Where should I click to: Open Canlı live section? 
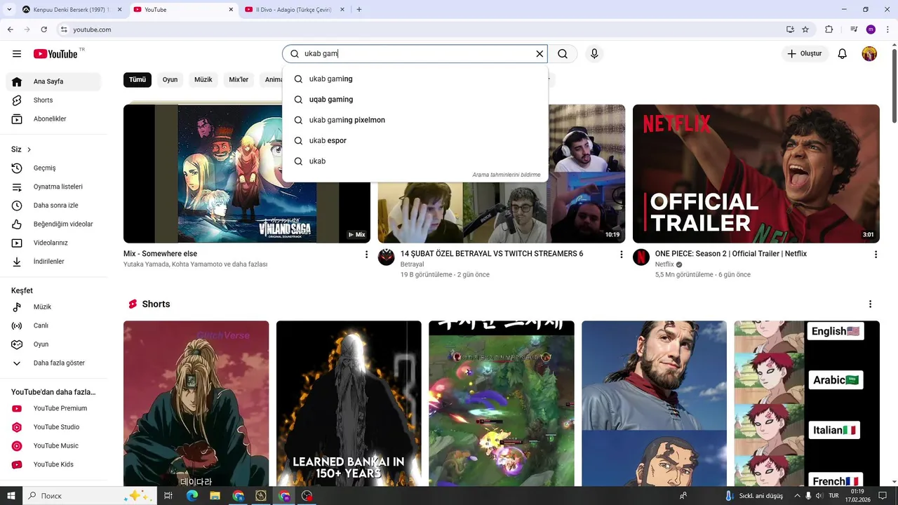point(53,325)
